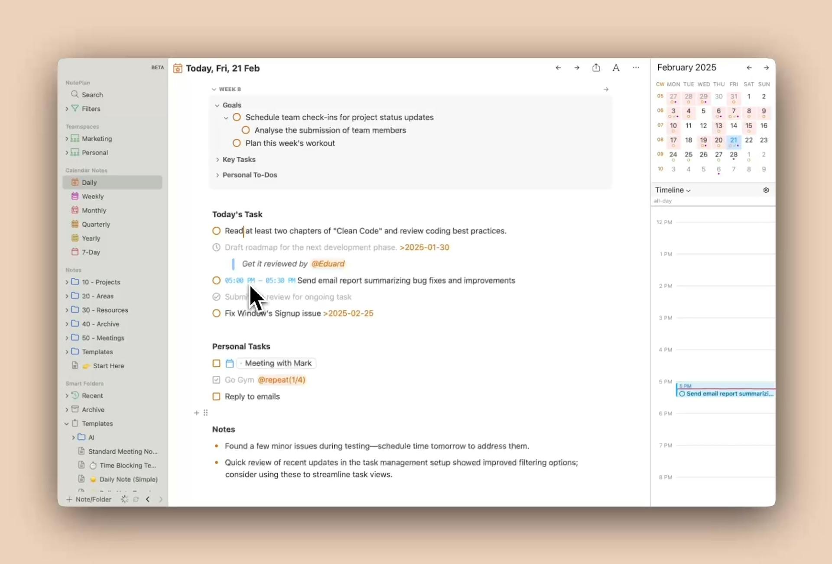Click the Search magnifier in sidebar

(x=75, y=94)
